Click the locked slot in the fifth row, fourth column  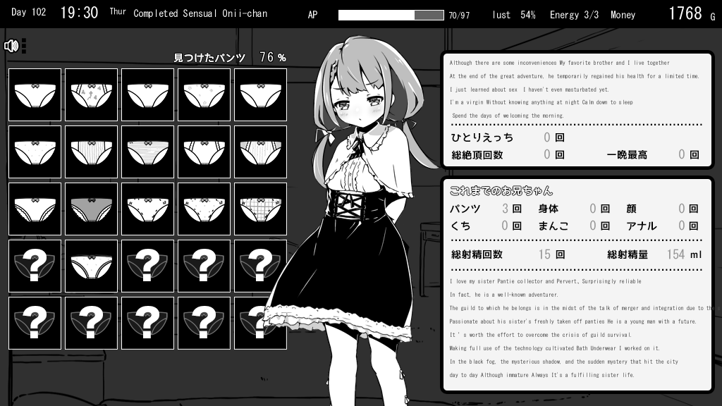[204, 323]
